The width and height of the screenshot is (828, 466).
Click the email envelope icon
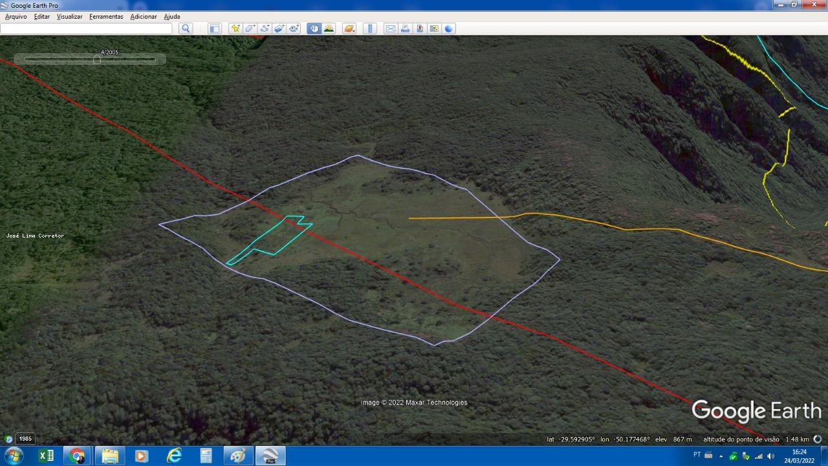click(390, 28)
